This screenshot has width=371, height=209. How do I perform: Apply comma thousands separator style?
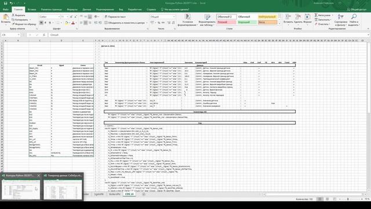click(163, 23)
